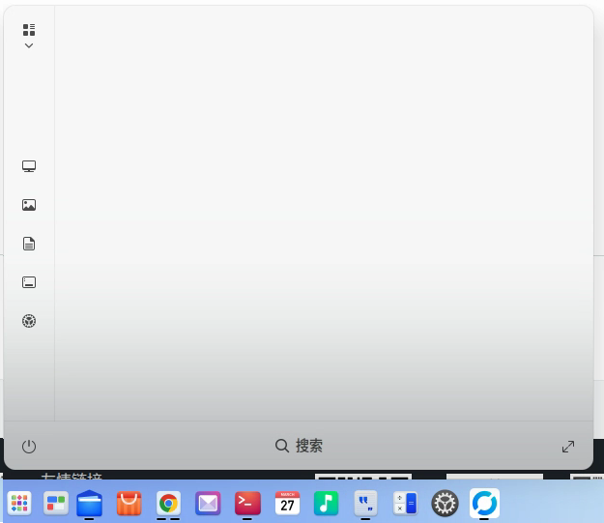Viewport: 604px width, 523px height.
Task: Open Terminal from the dock
Action: point(247,503)
